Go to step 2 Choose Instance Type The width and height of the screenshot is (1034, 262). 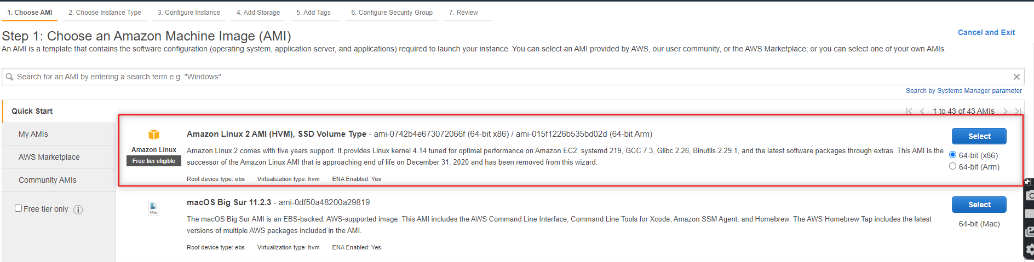[x=105, y=13]
